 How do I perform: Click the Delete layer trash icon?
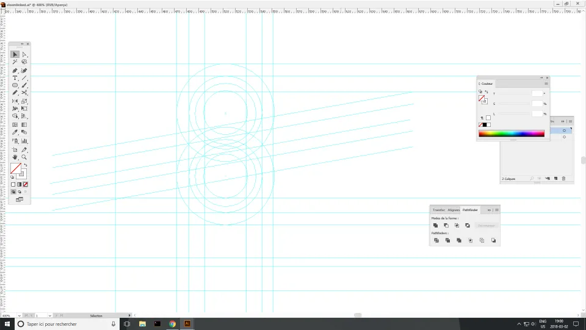coord(563,179)
